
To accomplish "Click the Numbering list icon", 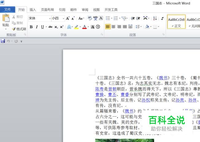I will click(116, 18).
